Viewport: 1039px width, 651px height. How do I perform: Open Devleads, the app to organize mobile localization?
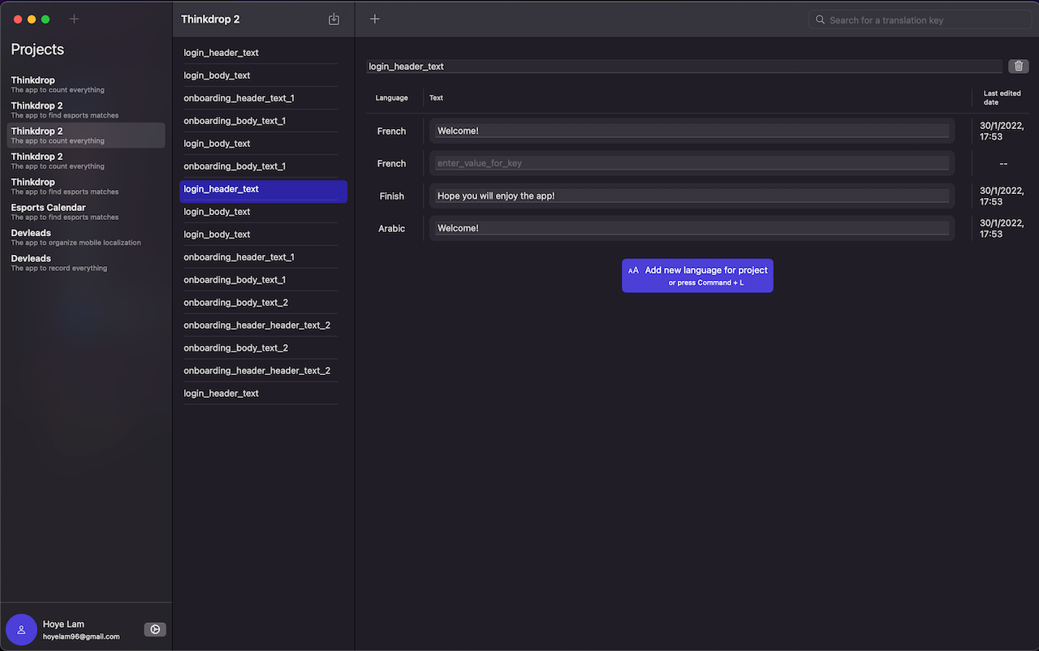tap(86, 237)
